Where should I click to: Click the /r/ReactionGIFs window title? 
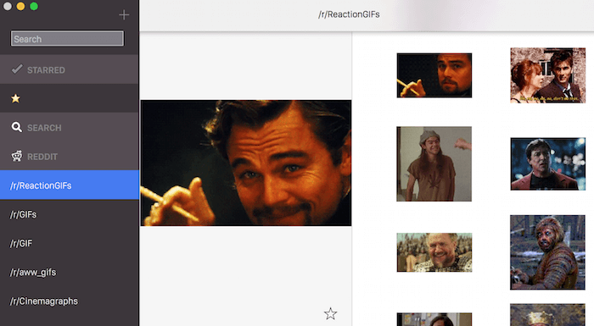tap(349, 14)
